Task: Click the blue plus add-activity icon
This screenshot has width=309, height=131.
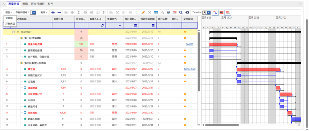Action: (53, 13)
